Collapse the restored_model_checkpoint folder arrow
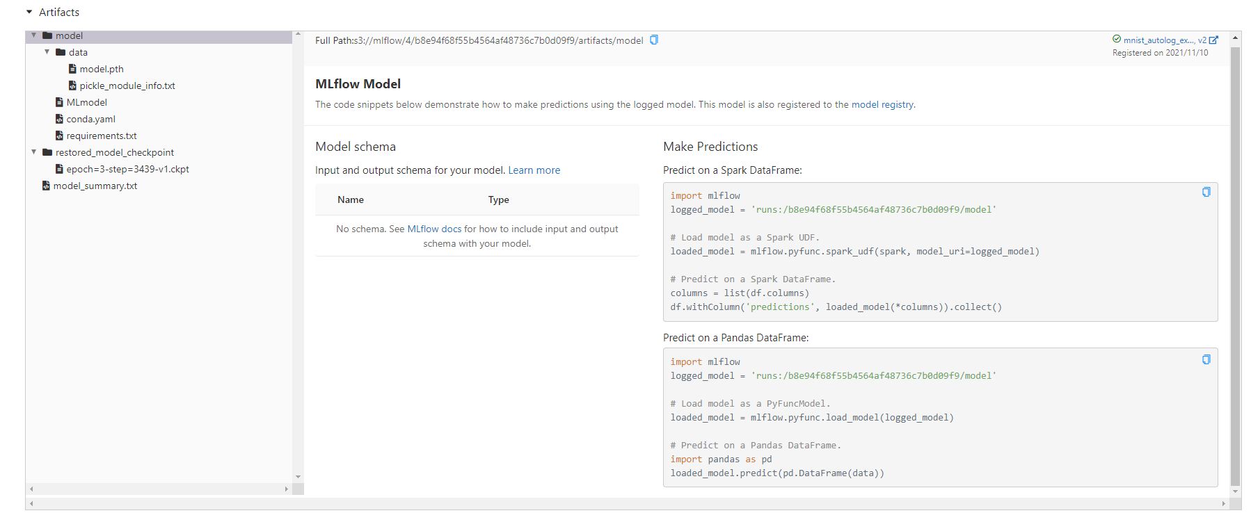The height and width of the screenshot is (513, 1251). [x=33, y=152]
